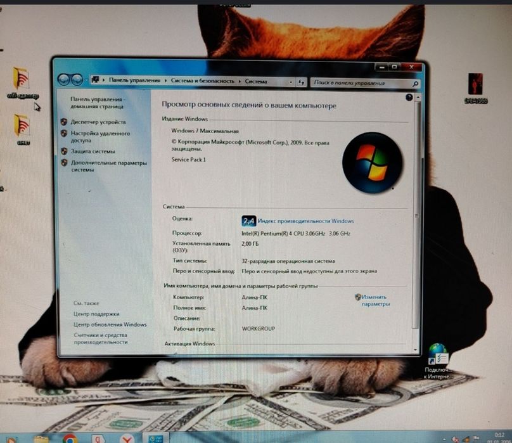This screenshot has width=512, height=443.
Task: Open media player icon on taskbar
Action: coord(11,440)
